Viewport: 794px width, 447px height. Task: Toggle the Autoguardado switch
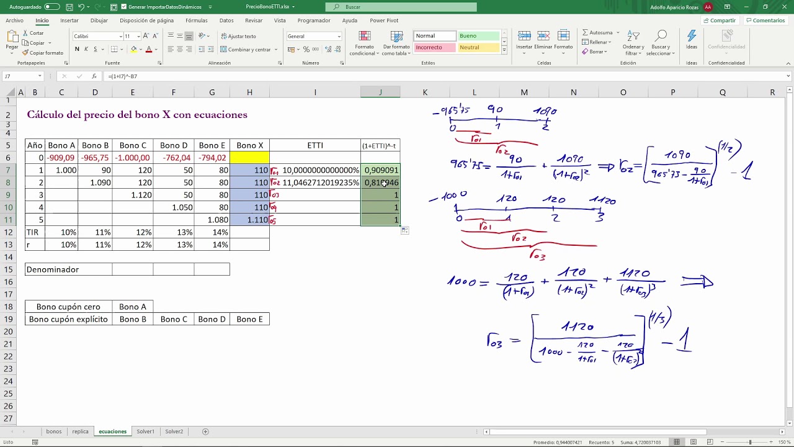click(51, 7)
